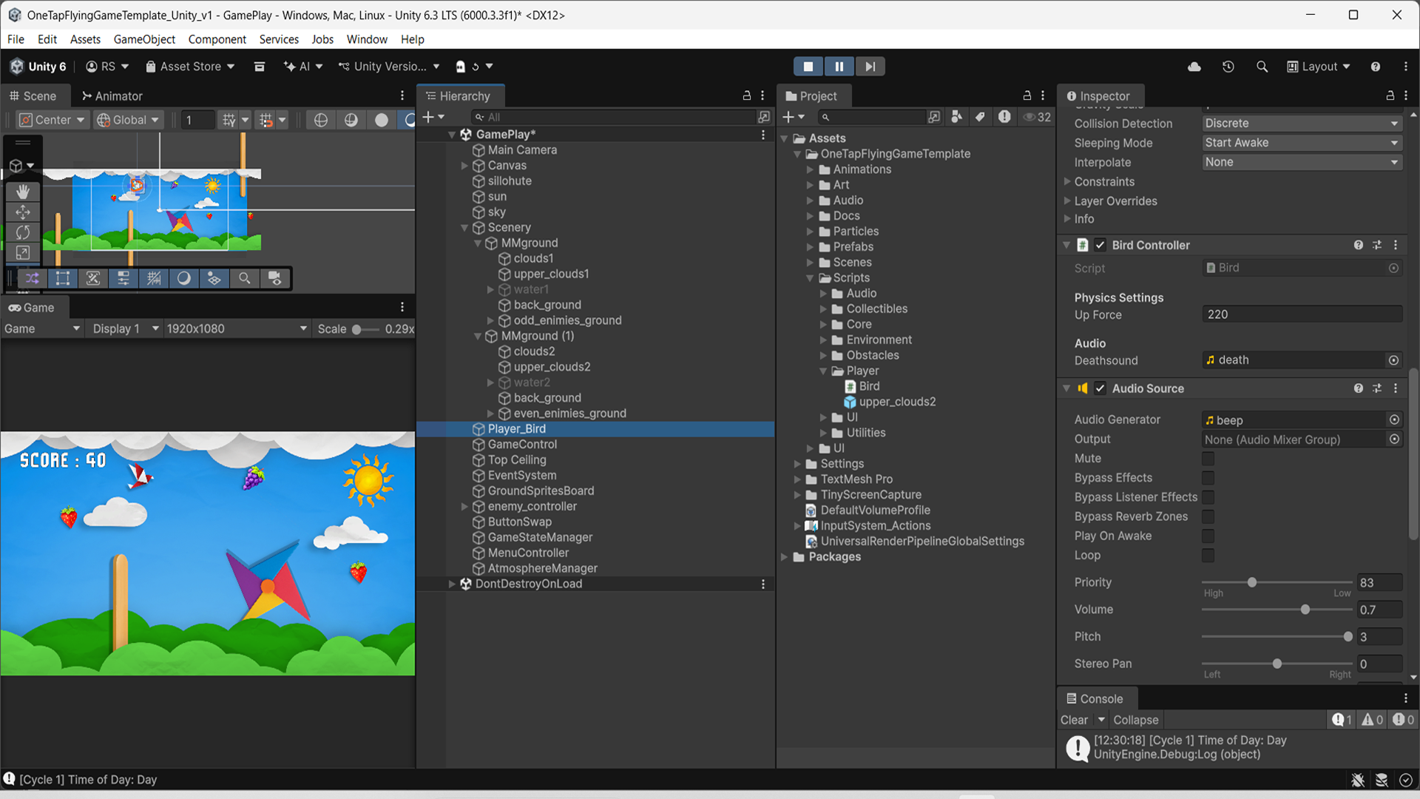The width and height of the screenshot is (1420, 799).
Task: Toggle the Mute checkbox
Action: coord(1208,459)
